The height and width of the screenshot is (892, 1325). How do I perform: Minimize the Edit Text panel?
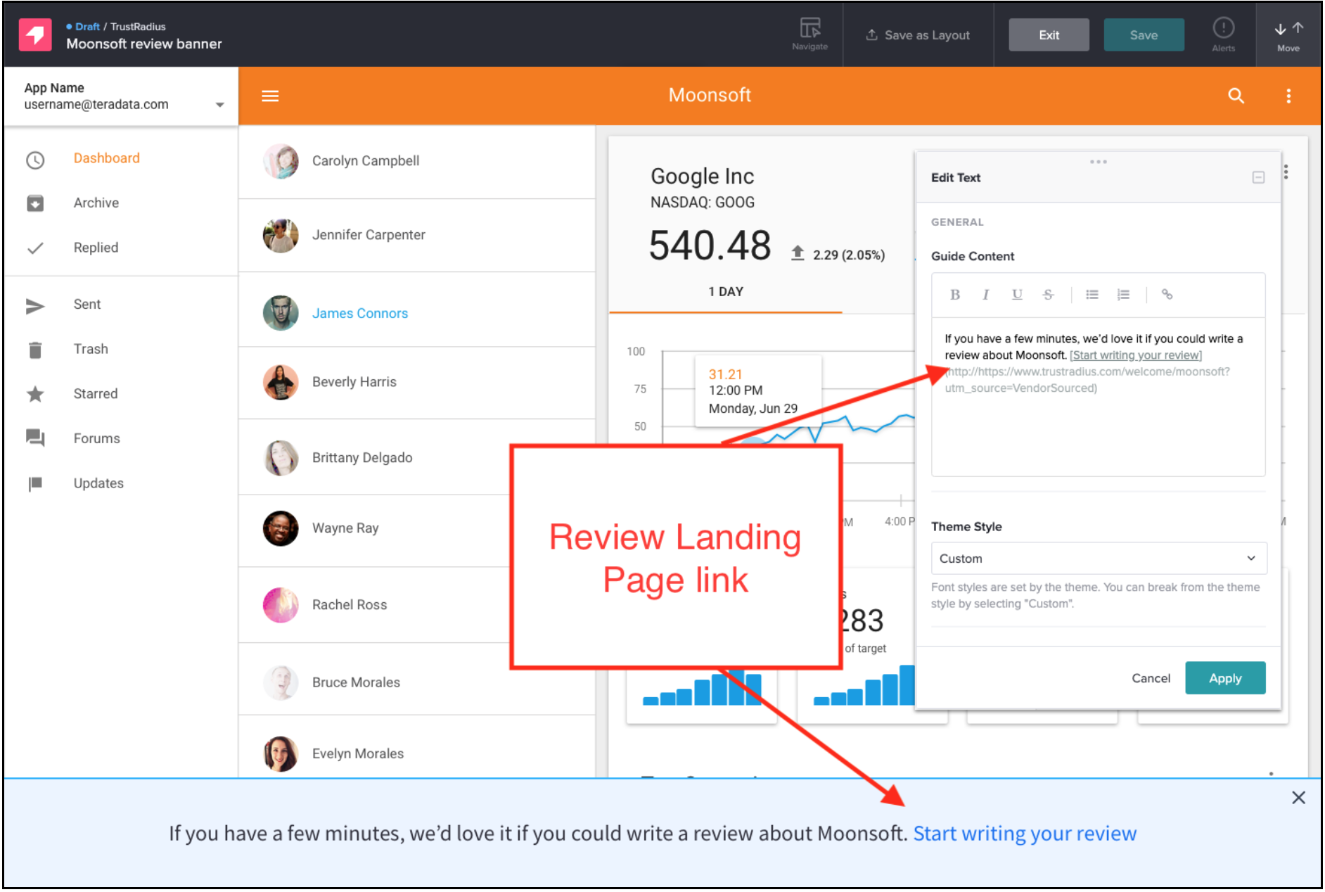point(1258,177)
